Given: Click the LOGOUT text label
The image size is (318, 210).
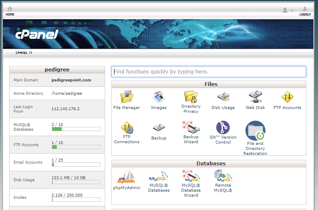Looking at the screenshot, I should tap(305, 15).
